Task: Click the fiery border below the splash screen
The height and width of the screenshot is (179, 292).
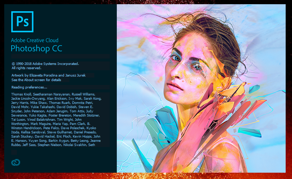Action: [146, 176]
